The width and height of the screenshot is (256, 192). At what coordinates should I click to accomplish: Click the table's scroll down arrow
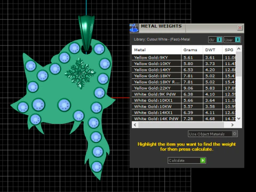click(239, 118)
